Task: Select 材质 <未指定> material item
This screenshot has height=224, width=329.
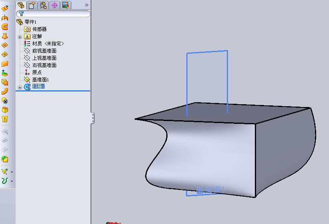Action: pyautogui.click(x=48, y=44)
